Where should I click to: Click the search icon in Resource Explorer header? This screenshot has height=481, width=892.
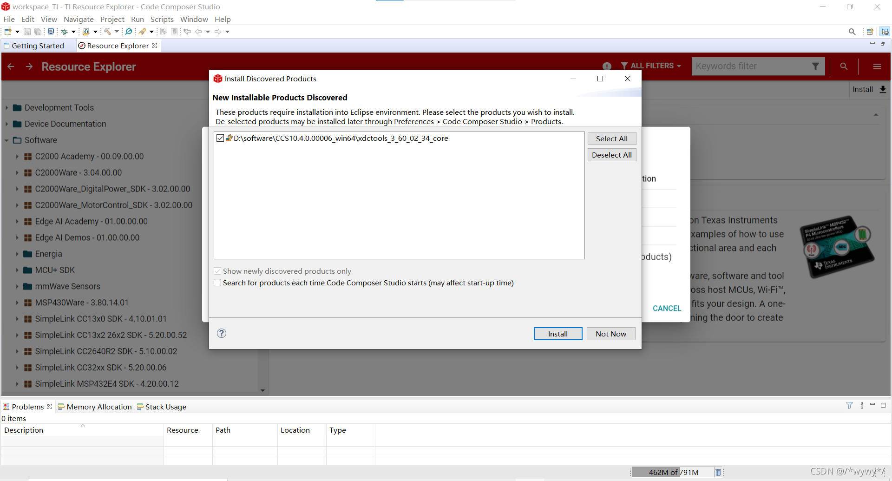[x=844, y=66]
